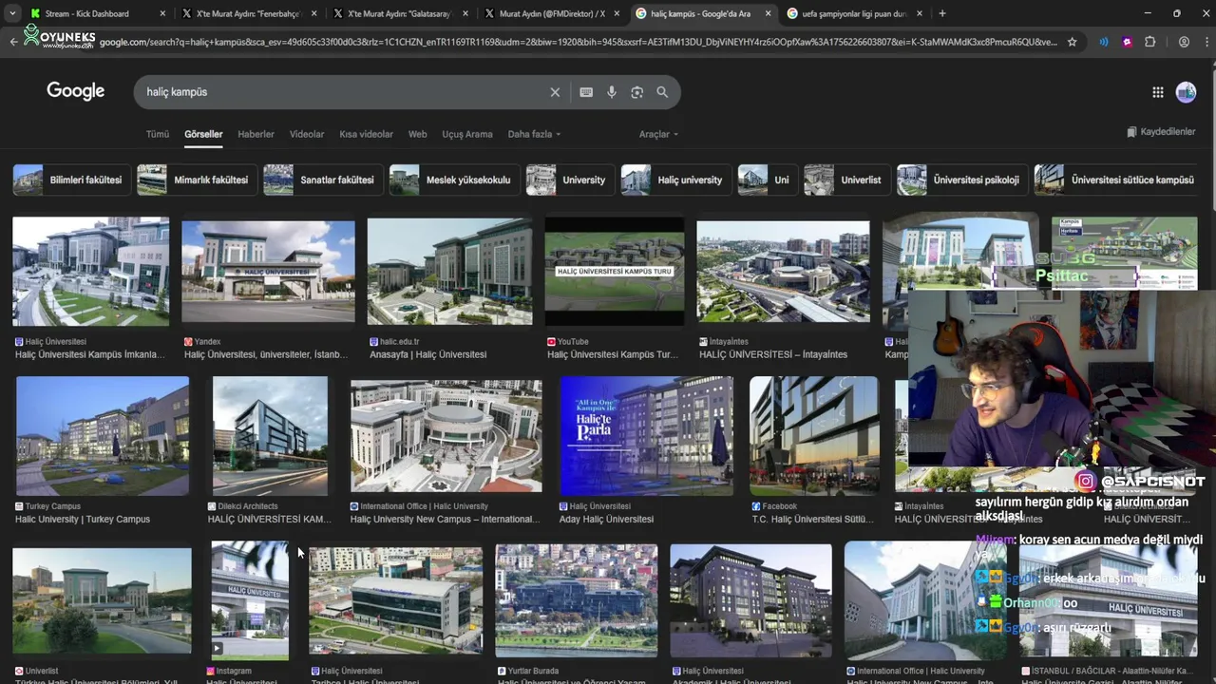
Task: Open the on-screen keyboard icon in search bar
Action: [x=586, y=92]
